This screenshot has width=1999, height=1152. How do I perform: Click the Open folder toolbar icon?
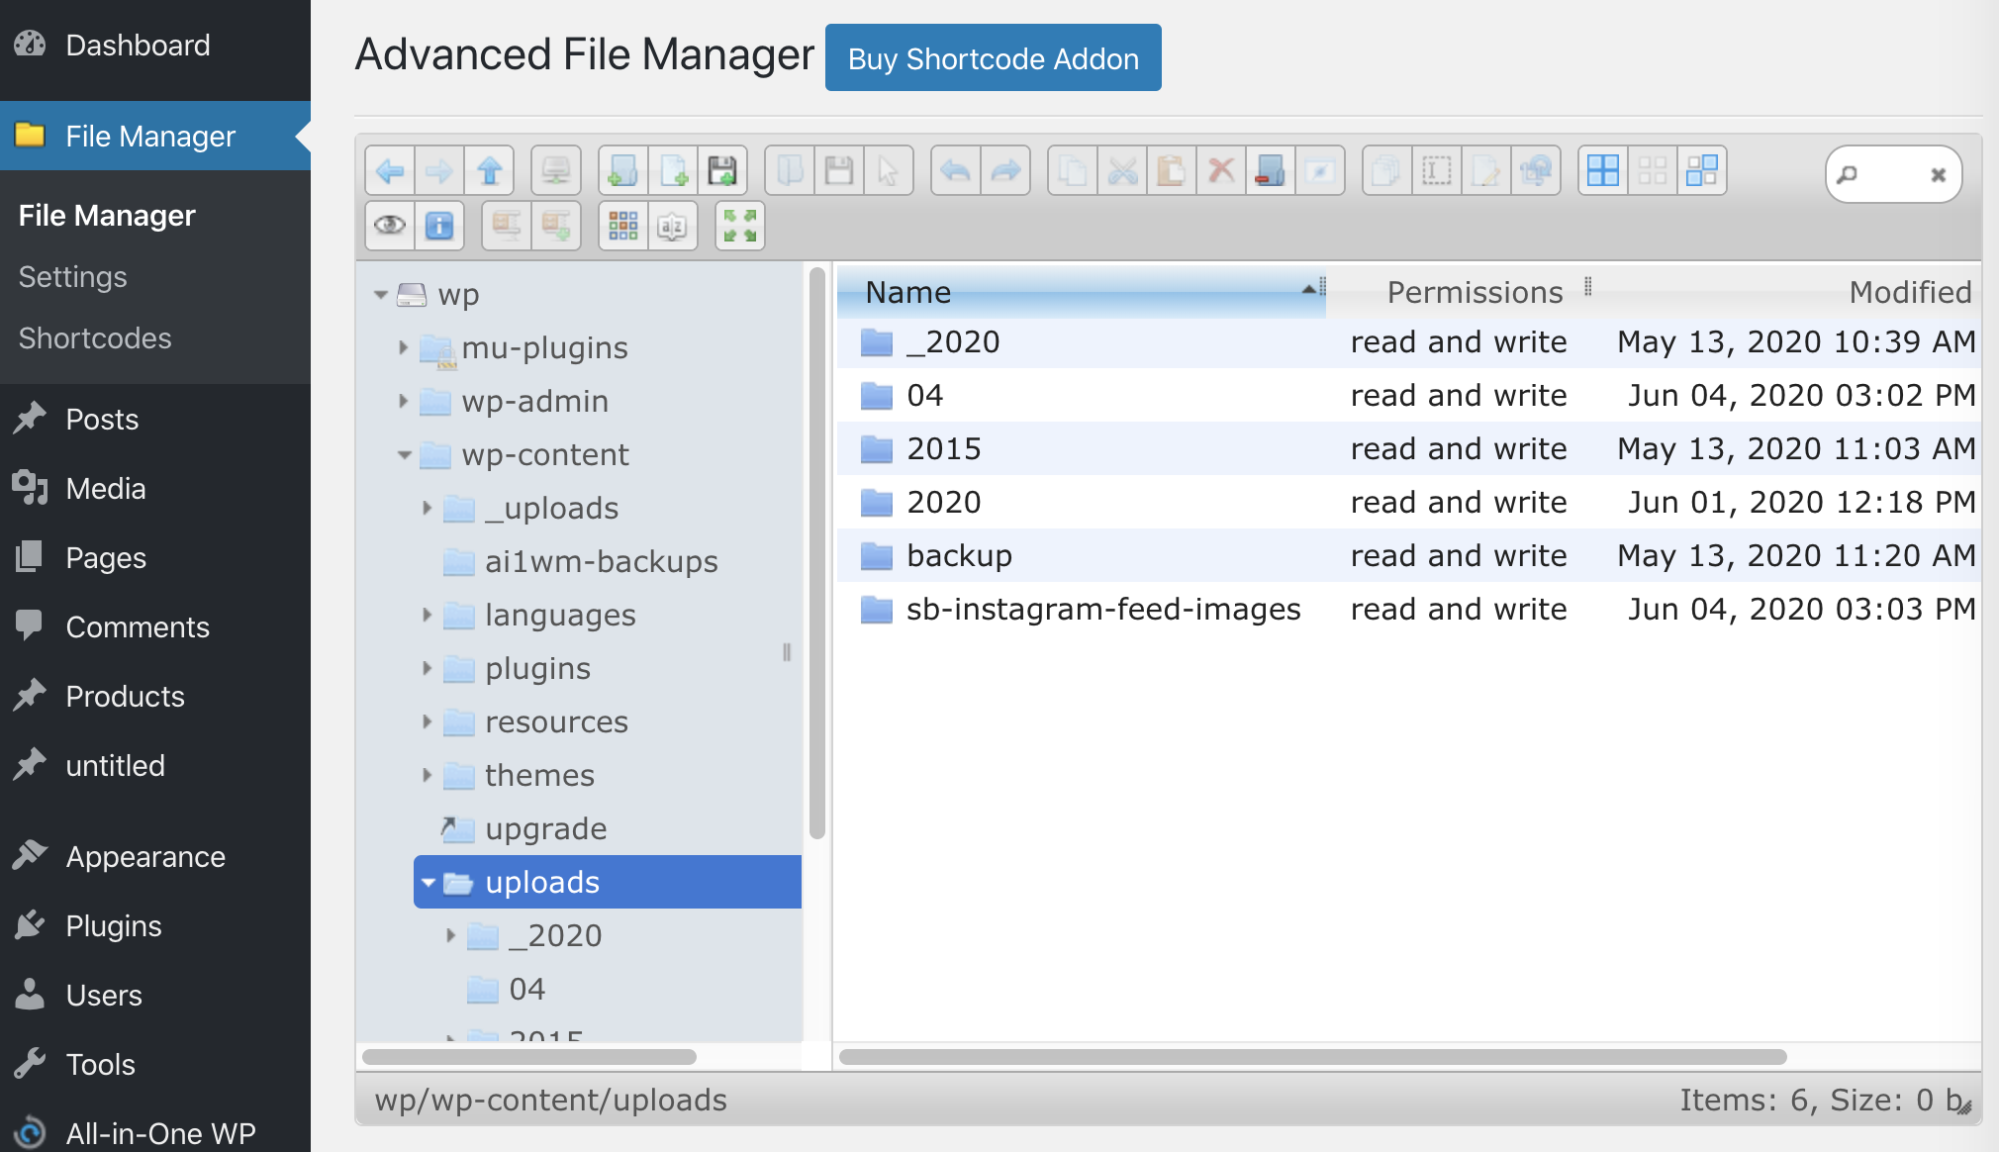pos(790,171)
